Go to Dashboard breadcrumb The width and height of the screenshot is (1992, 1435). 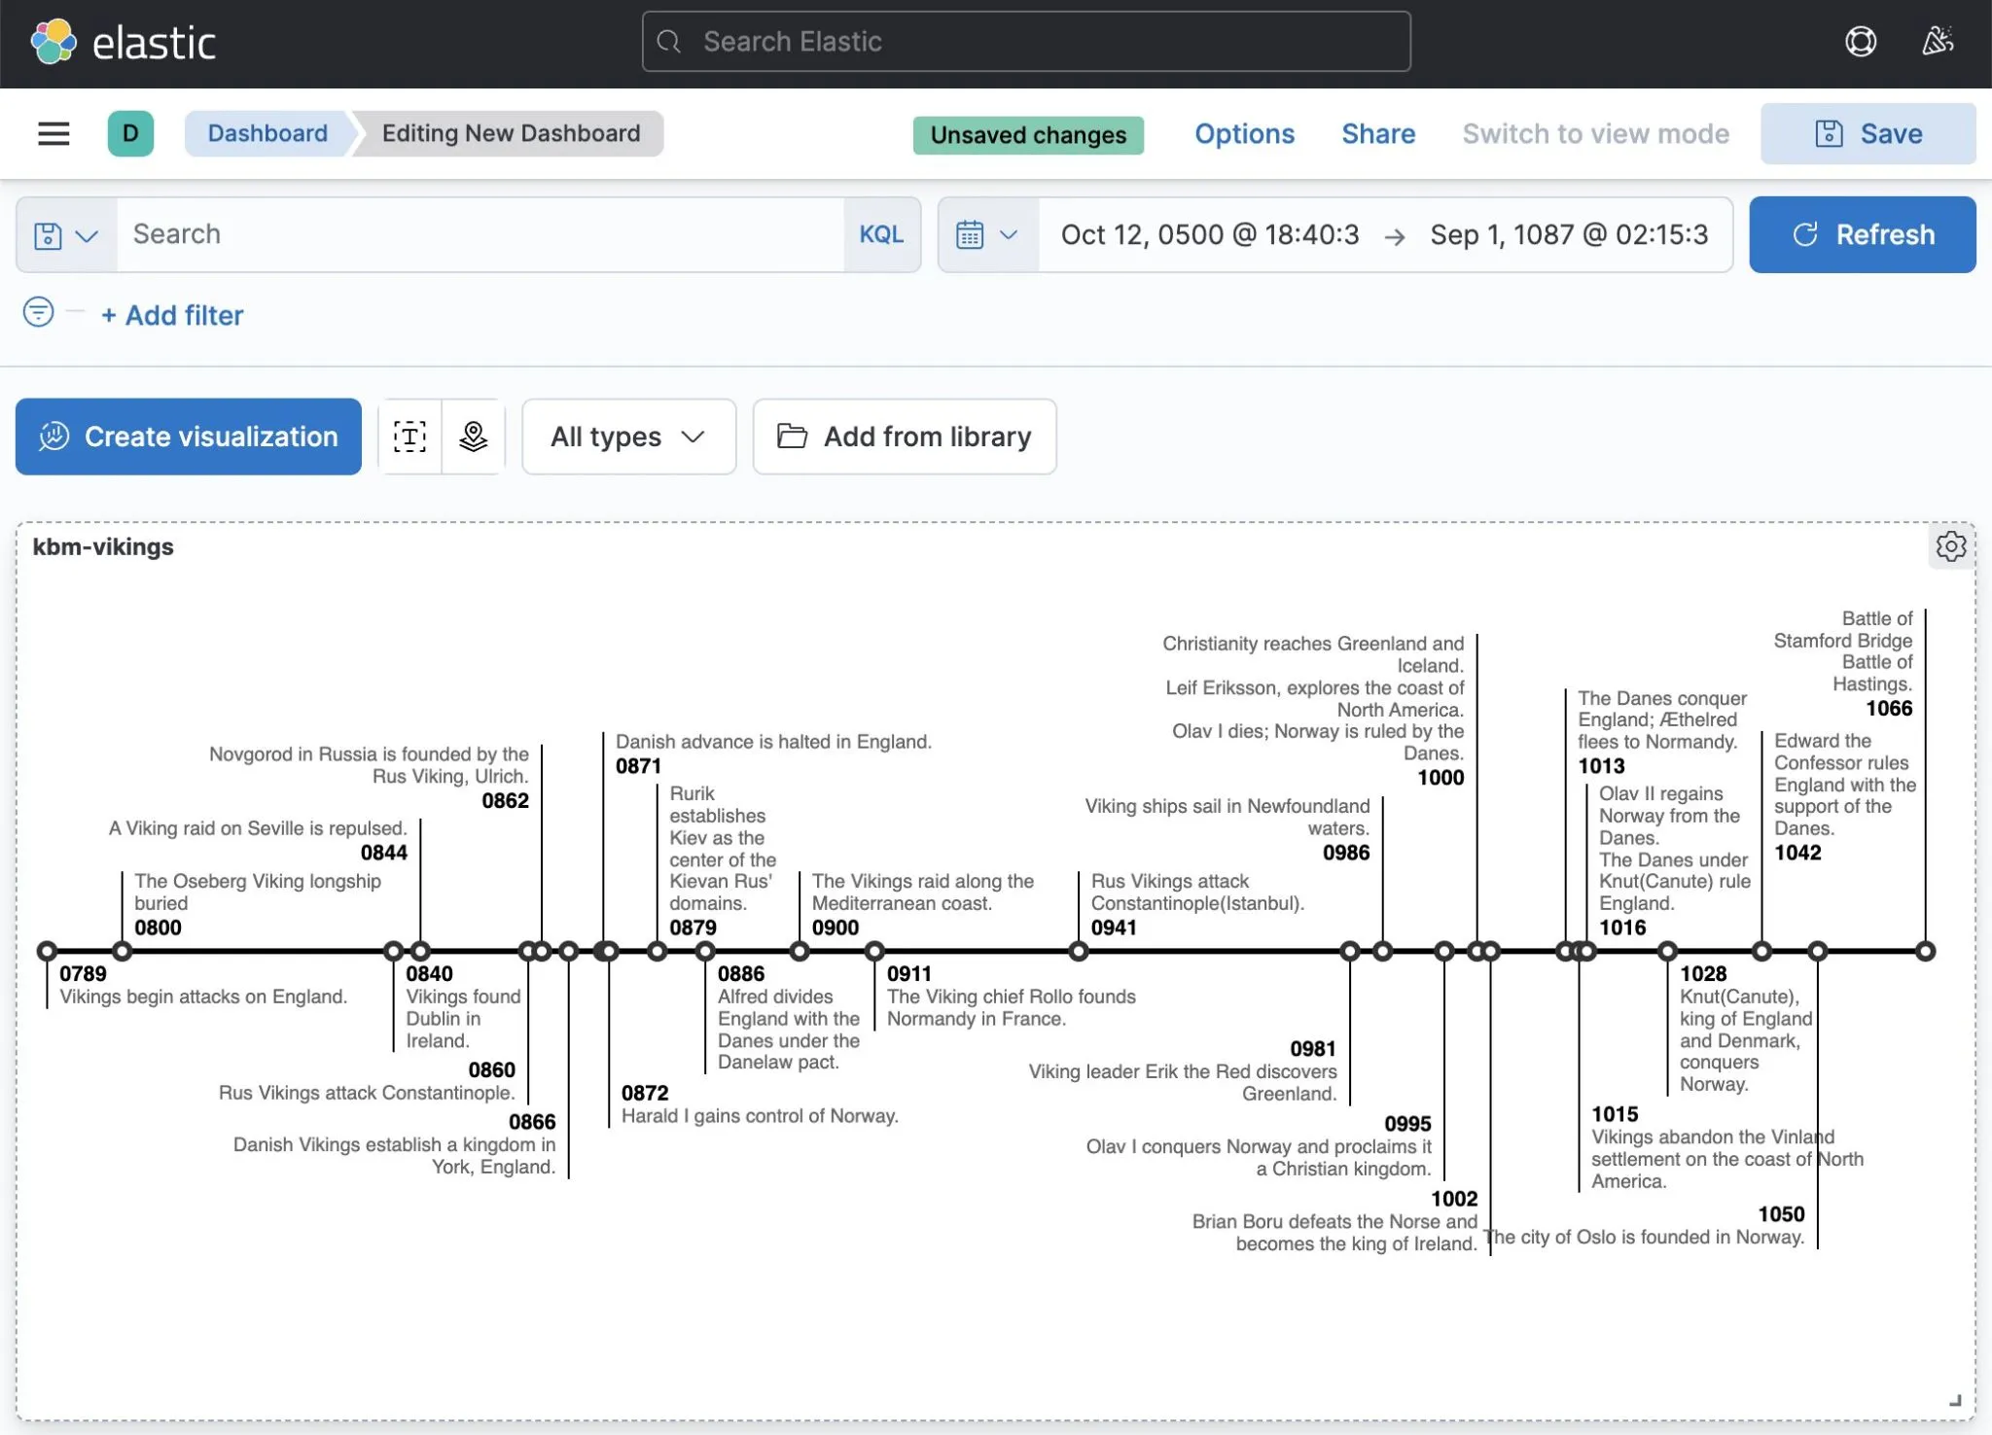coord(267,133)
